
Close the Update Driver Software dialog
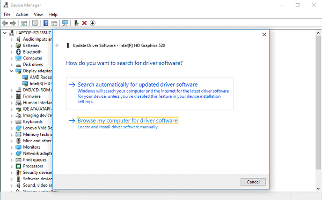pos(264,35)
